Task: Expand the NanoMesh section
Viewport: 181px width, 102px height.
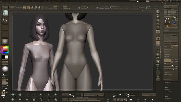Action: click(167, 85)
